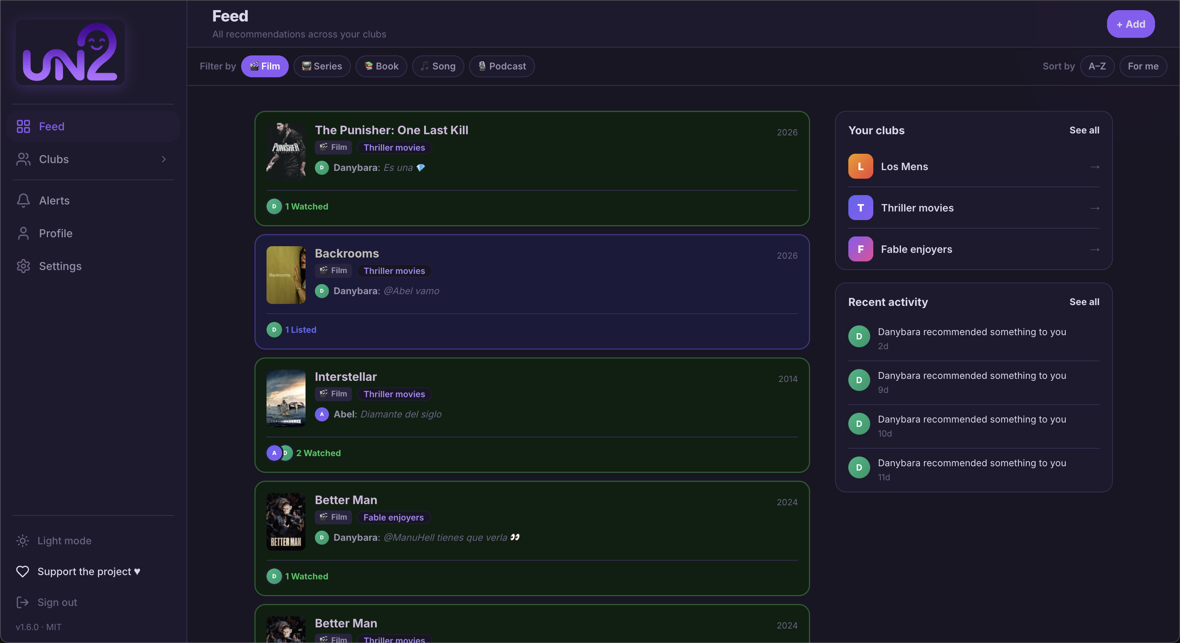Click 1 Listed on the Backrooms card
Screen dimensions: 1180x643
coord(300,330)
